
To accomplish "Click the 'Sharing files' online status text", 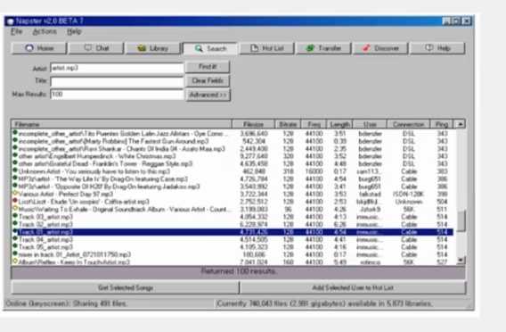I will pos(67,303).
